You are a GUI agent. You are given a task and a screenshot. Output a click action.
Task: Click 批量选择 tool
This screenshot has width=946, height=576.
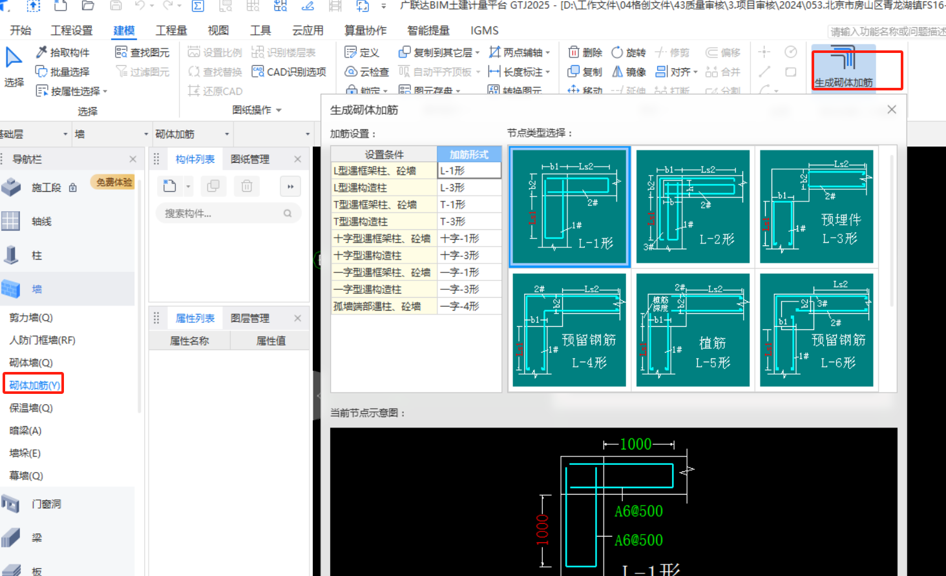(63, 72)
